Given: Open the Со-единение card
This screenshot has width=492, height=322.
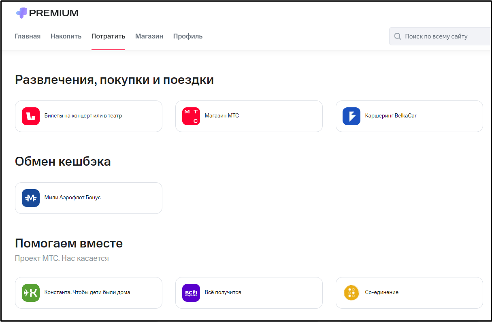Looking at the screenshot, I should [409, 293].
